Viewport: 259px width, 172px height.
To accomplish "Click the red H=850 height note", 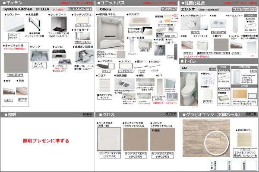I will pos(58,10).
